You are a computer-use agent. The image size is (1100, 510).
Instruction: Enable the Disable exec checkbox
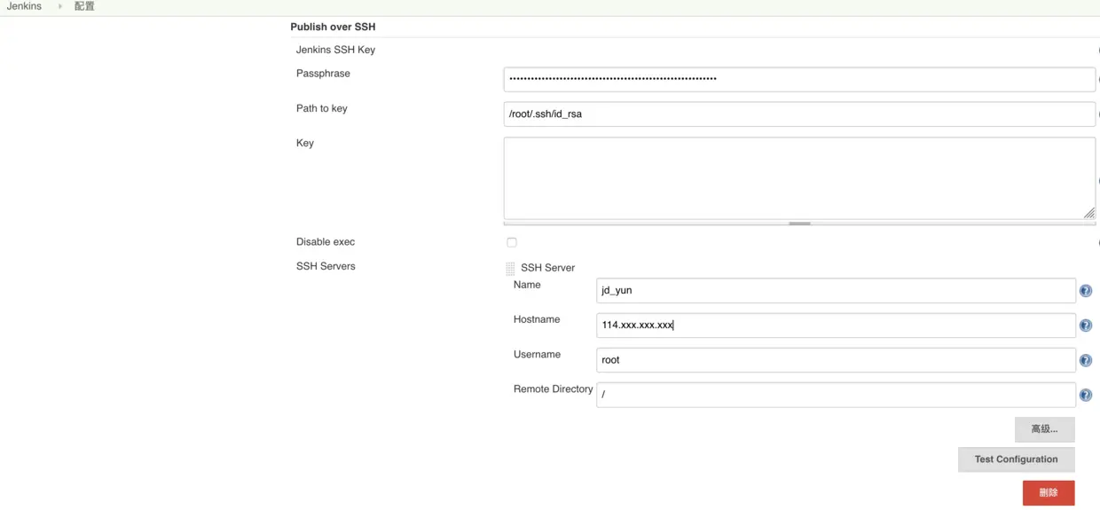[x=512, y=242]
